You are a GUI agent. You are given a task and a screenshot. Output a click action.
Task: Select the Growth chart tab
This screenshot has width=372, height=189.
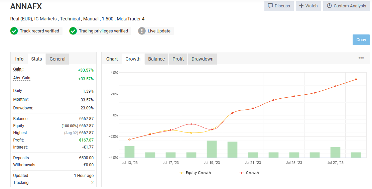(133, 59)
